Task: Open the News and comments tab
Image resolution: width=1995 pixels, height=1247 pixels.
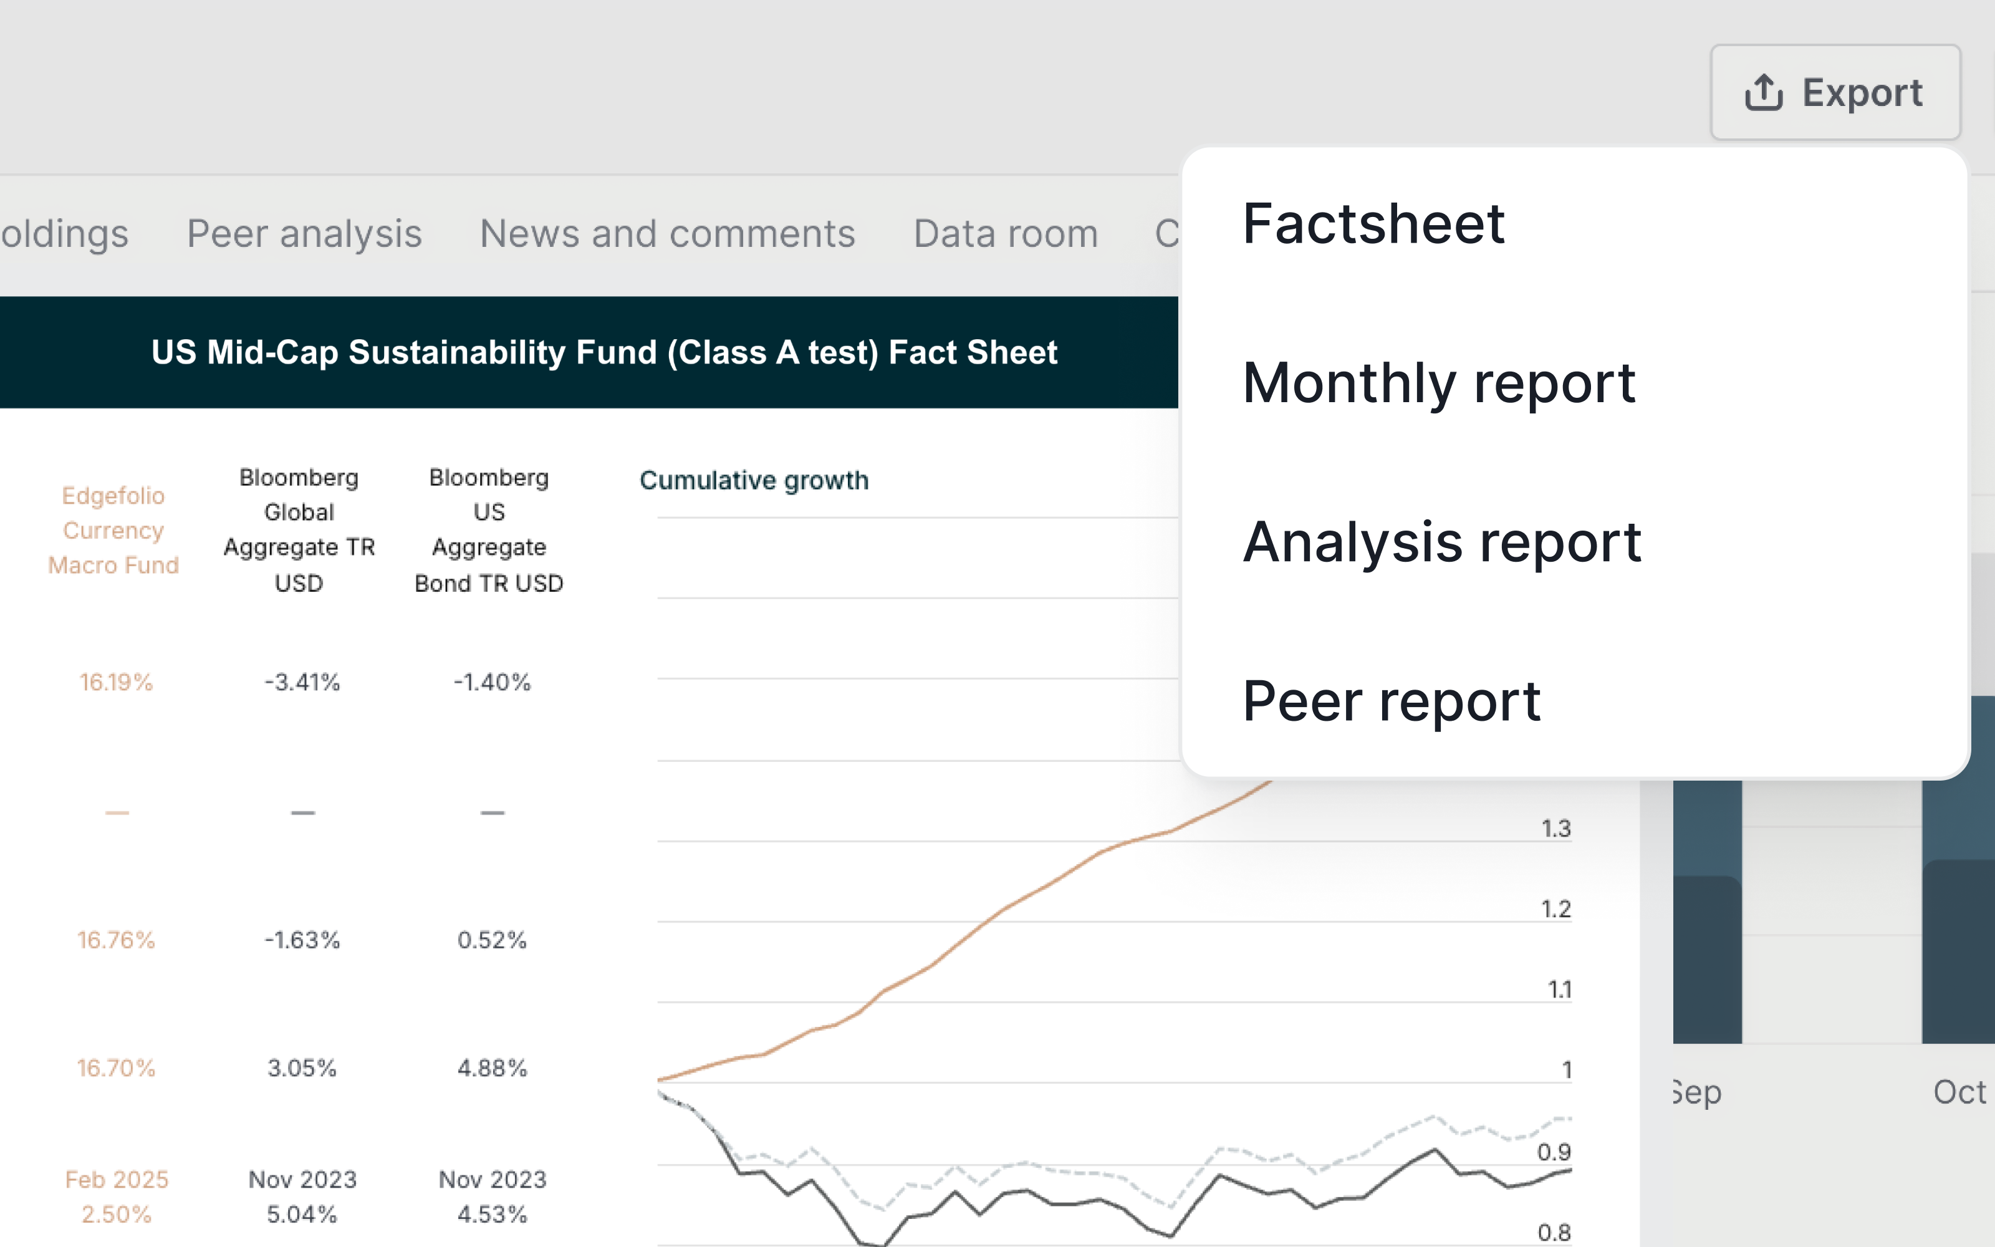Action: (667, 233)
